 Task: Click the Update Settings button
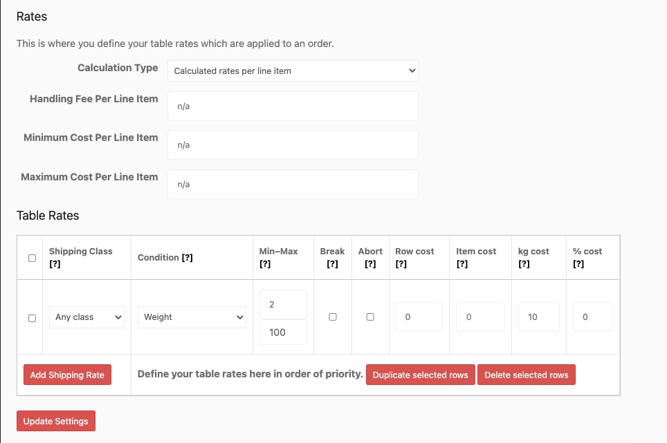click(x=55, y=420)
